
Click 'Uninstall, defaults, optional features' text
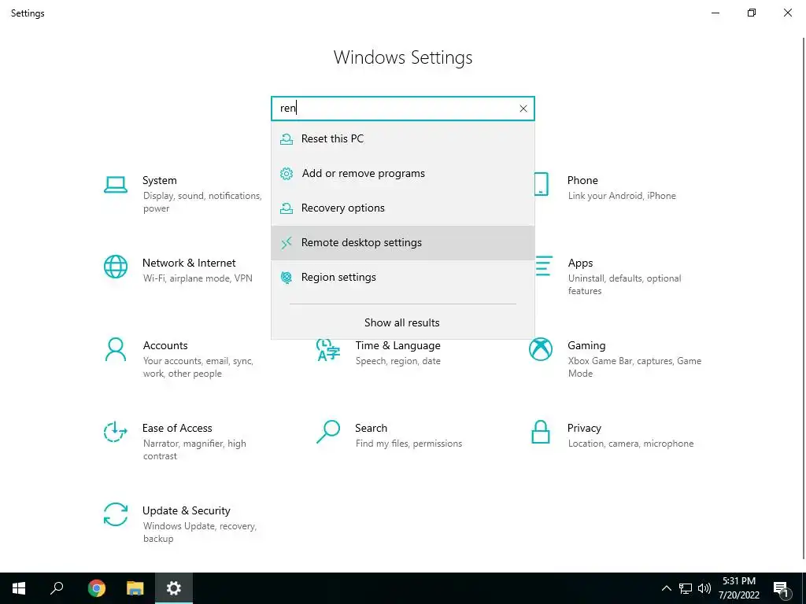pos(624,285)
